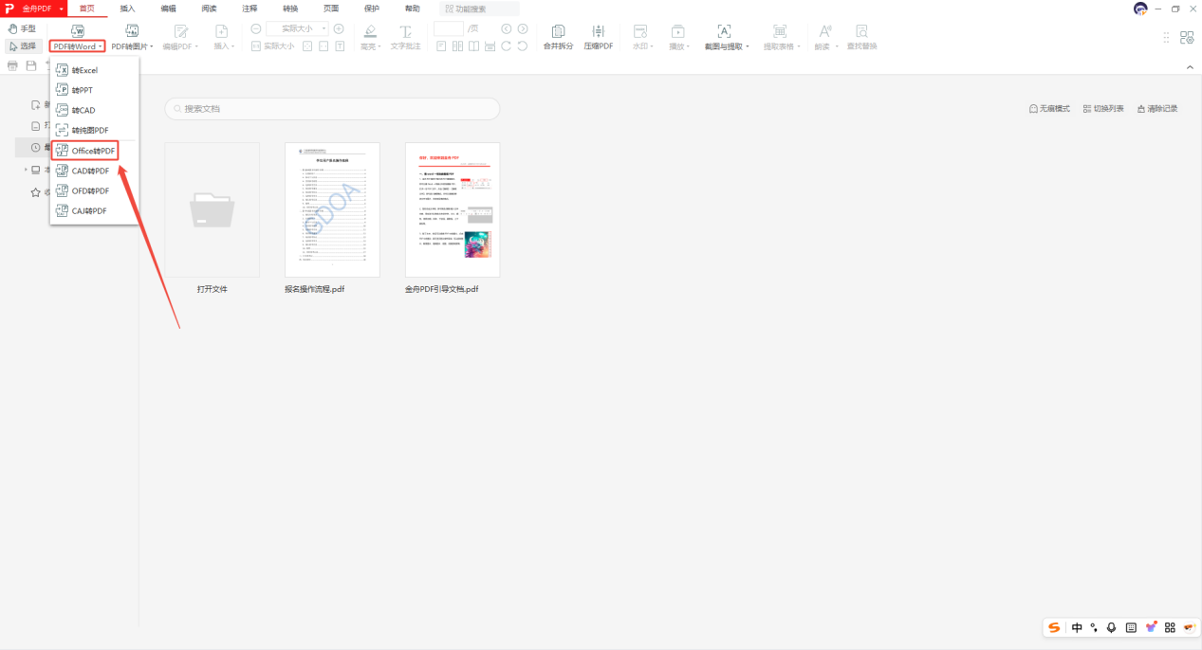Switch to the 保护 ribbon tab
The image size is (1202, 650).
(x=372, y=8)
